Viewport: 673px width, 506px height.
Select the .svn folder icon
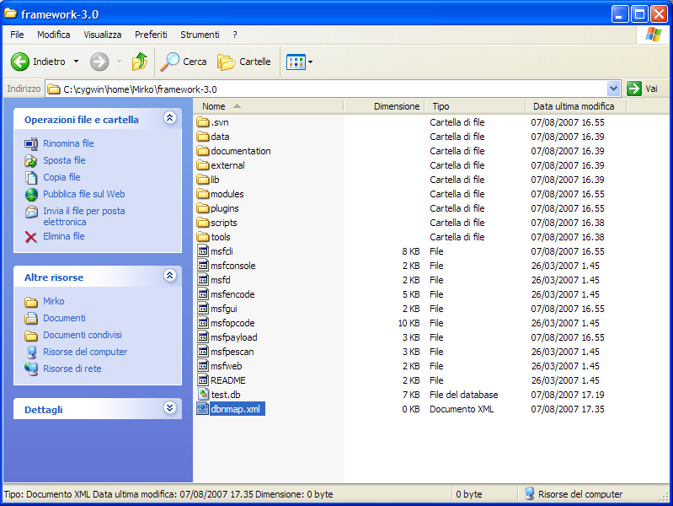[203, 122]
